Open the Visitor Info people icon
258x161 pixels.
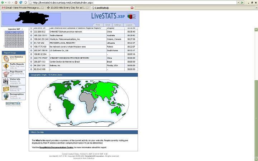click(6, 81)
